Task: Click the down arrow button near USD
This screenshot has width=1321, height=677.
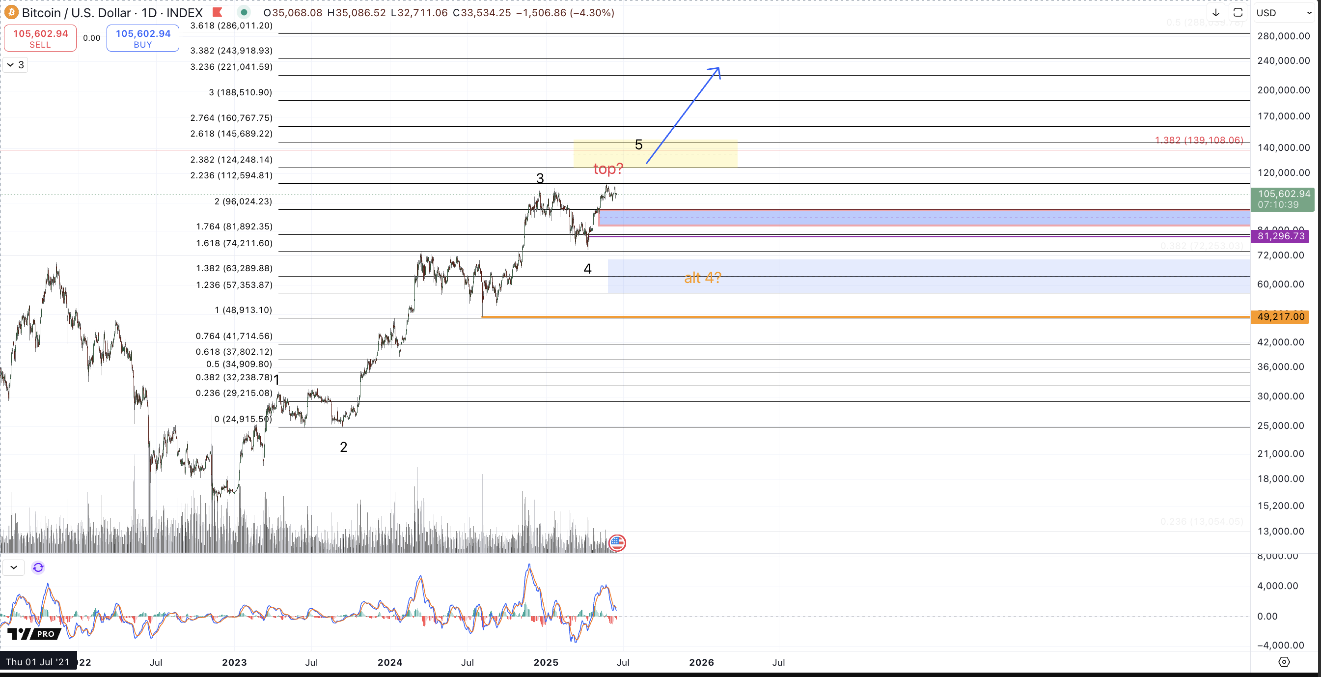Action: tap(1215, 13)
